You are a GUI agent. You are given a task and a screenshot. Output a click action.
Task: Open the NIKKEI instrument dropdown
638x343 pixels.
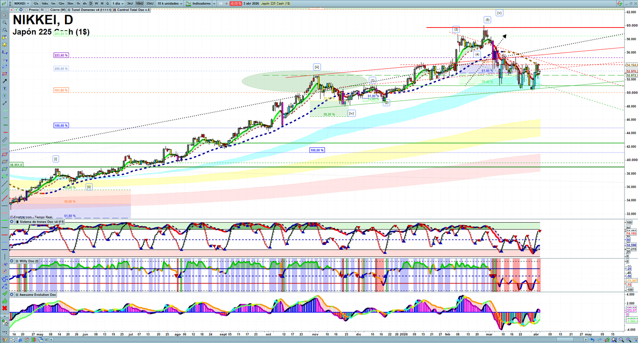tap(22, 4)
